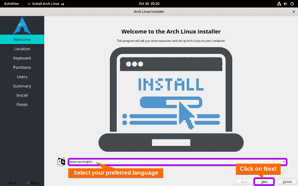Expand the American English language dropdown

[x=177, y=162]
